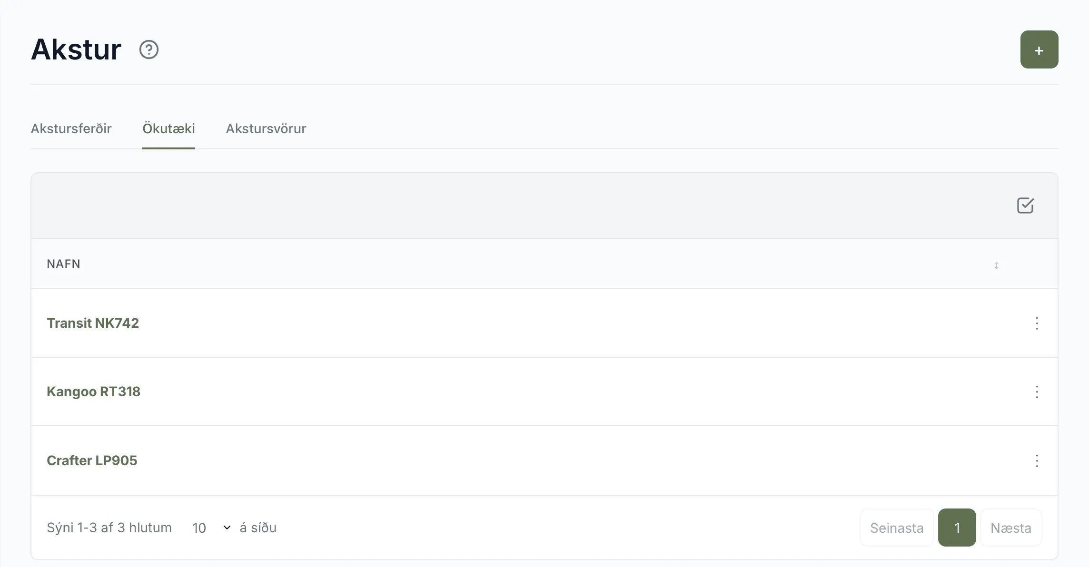
Task: Open the Transit NK742 vehicle link
Action: coord(93,323)
